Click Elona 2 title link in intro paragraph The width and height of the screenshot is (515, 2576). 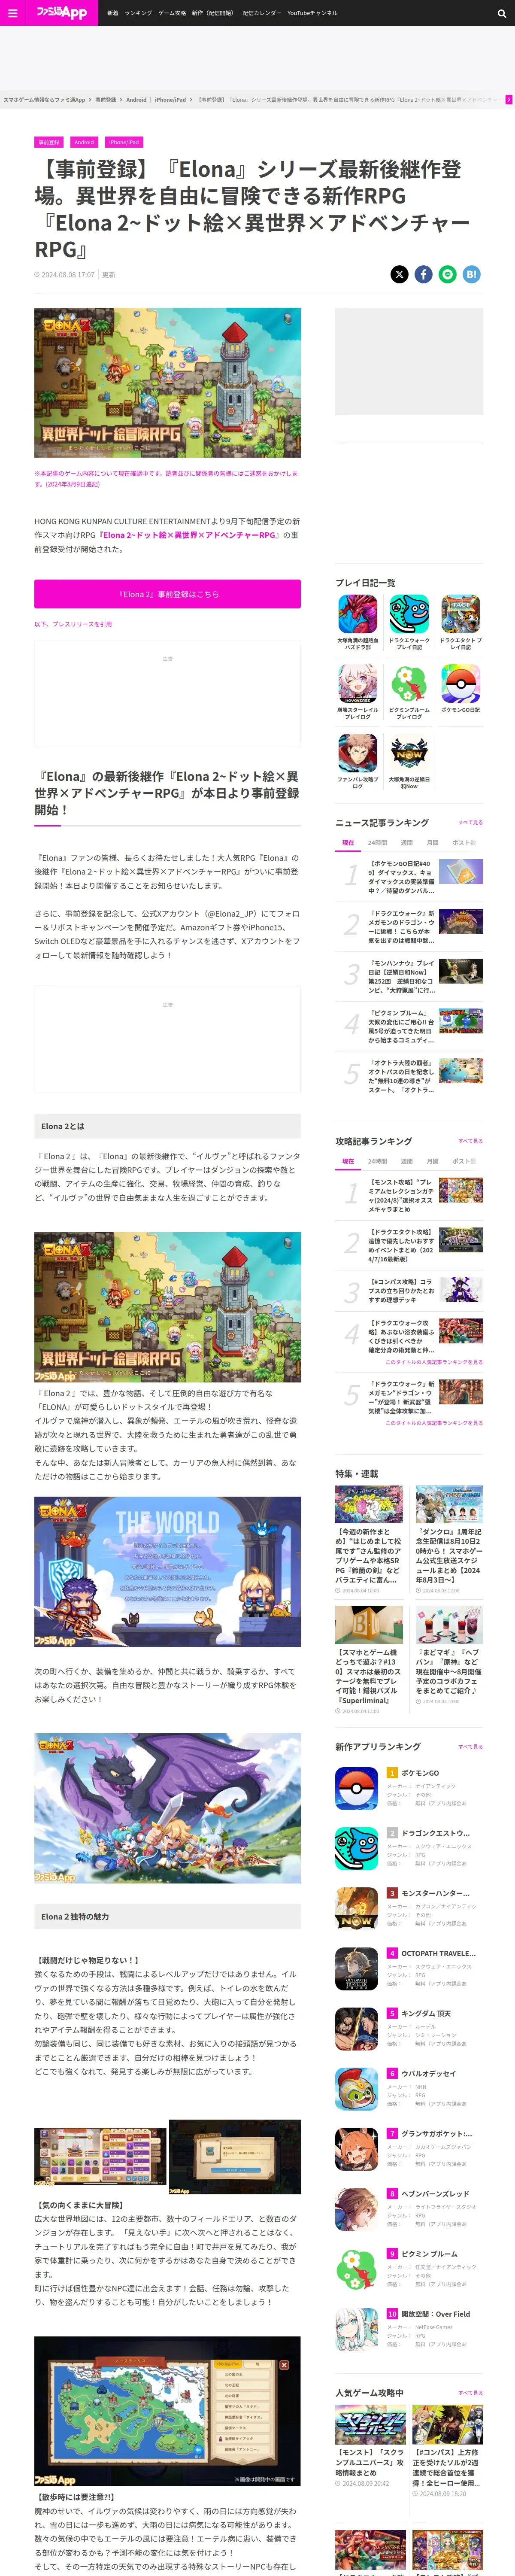189,535
